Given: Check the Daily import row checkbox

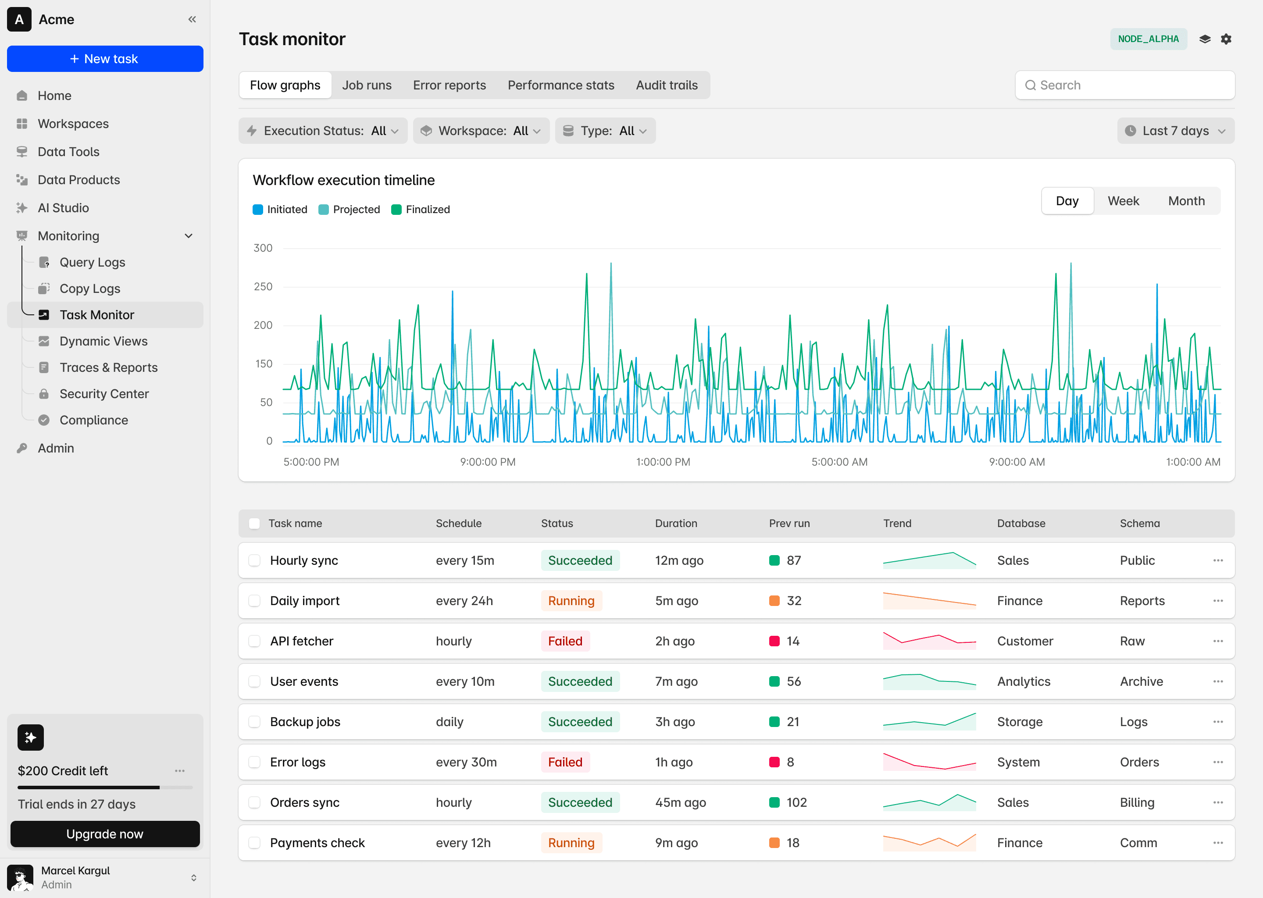Looking at the screenshot, I should 254,601.
